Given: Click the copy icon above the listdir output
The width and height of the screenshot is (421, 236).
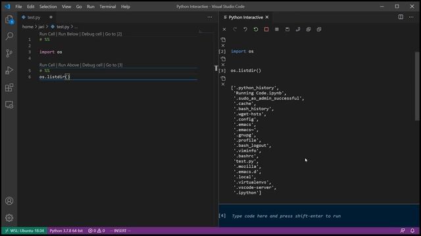Looking at the screenshot, I should coord(223,79).
